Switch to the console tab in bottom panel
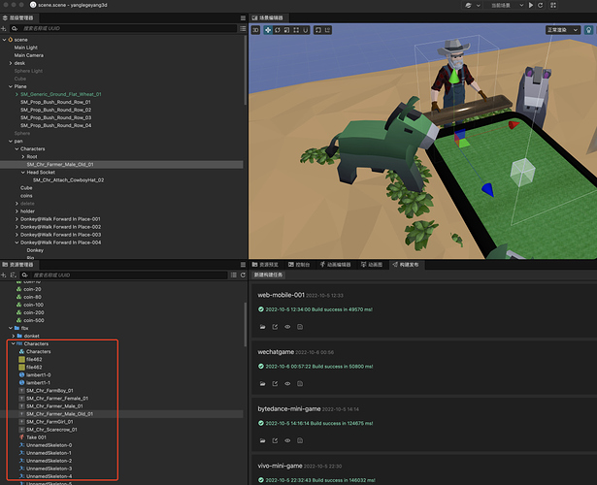 [x=299, y=265]
